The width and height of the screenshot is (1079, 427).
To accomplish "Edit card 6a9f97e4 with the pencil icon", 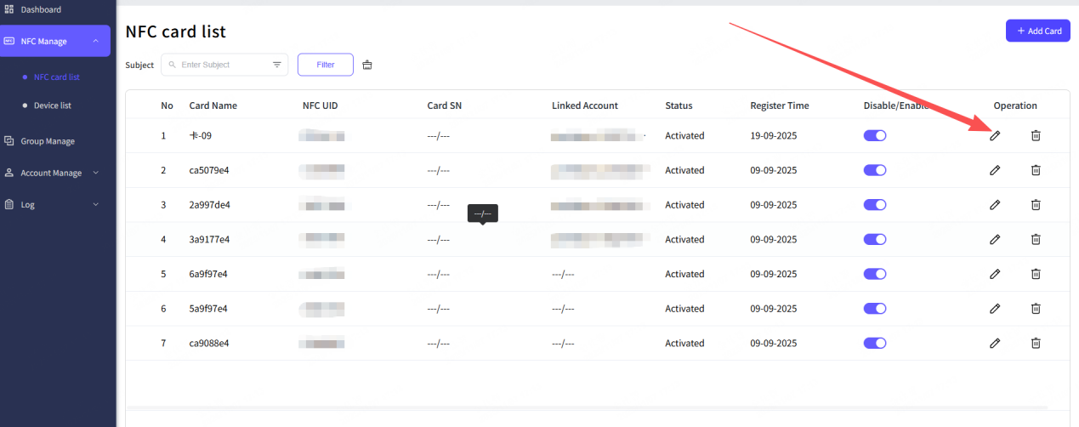I will pyautogui.click(x=995, y=274).
